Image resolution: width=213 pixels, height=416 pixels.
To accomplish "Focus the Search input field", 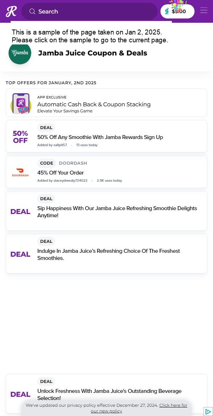I will (89, 11).
